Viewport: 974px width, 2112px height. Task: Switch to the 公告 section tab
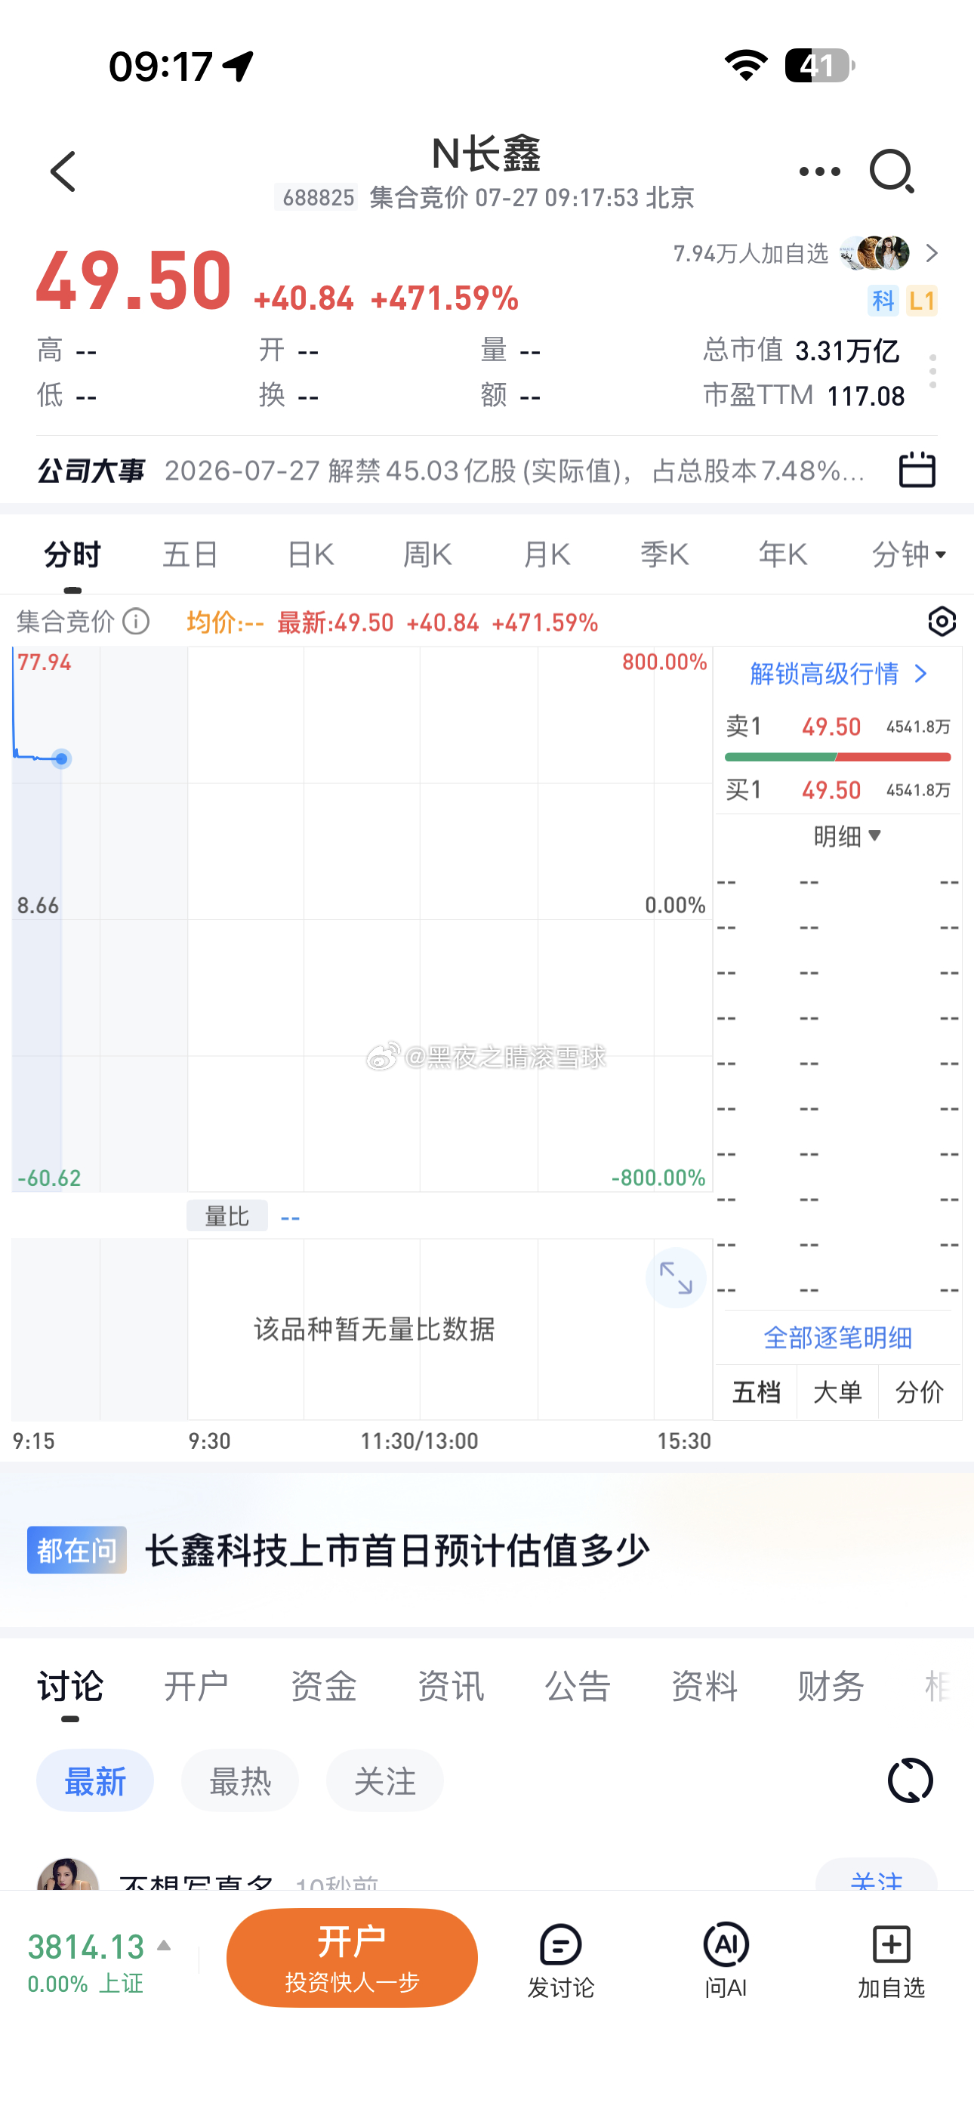point(577,1687)
